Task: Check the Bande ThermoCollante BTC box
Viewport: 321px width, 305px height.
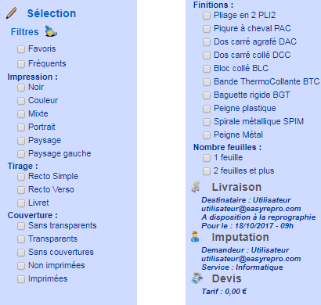Action: (207, 82)
